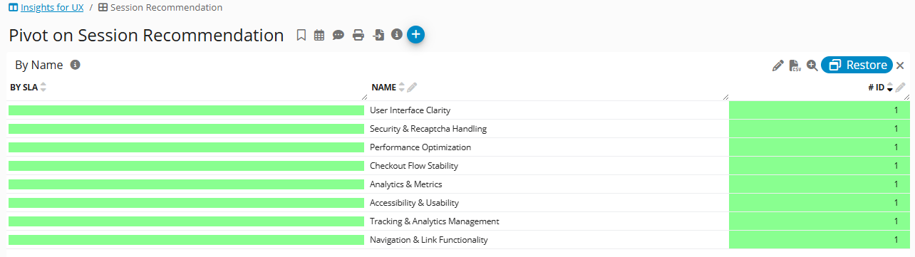Close the By Name widget
This screenshot has height=257, width=915.
pos(900,65)
